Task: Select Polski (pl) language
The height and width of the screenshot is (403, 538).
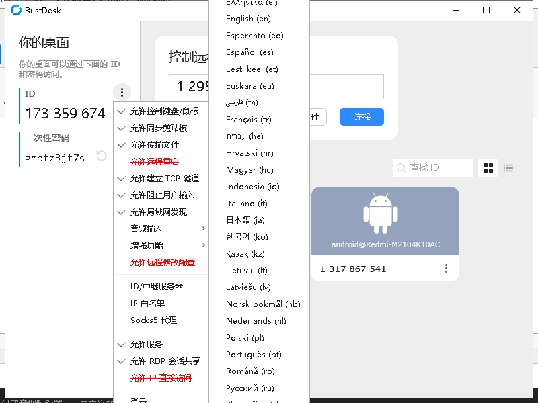Action: 260,338
